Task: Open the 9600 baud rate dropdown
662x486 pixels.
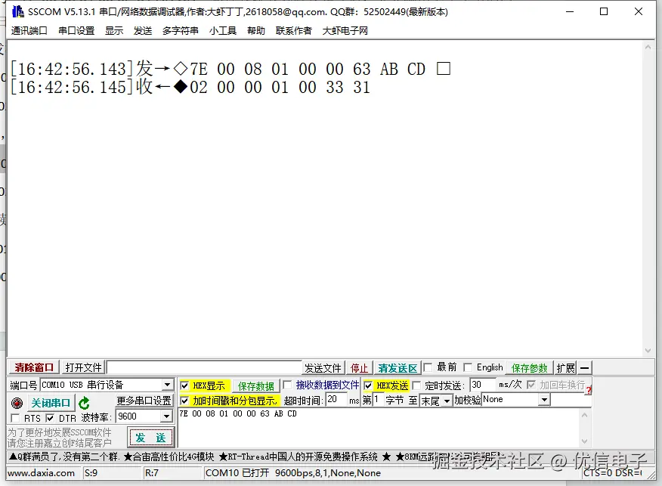Action: tap(168, 416)
